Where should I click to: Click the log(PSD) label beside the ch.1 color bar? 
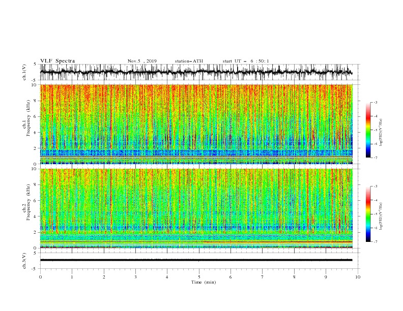click(381, 133)
